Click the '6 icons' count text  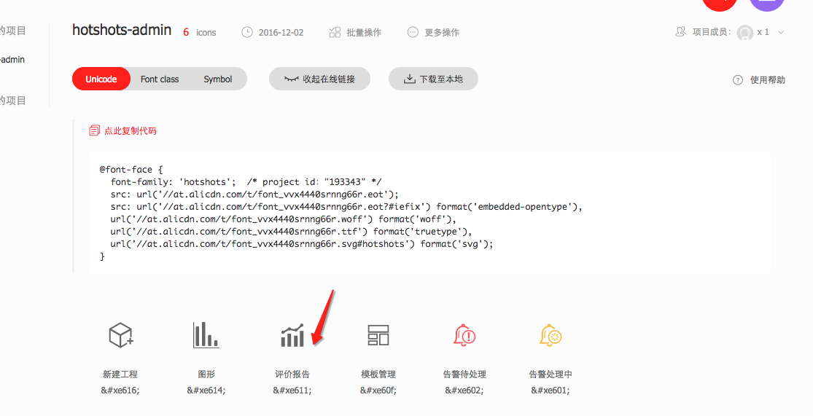[x=200, y=32]
